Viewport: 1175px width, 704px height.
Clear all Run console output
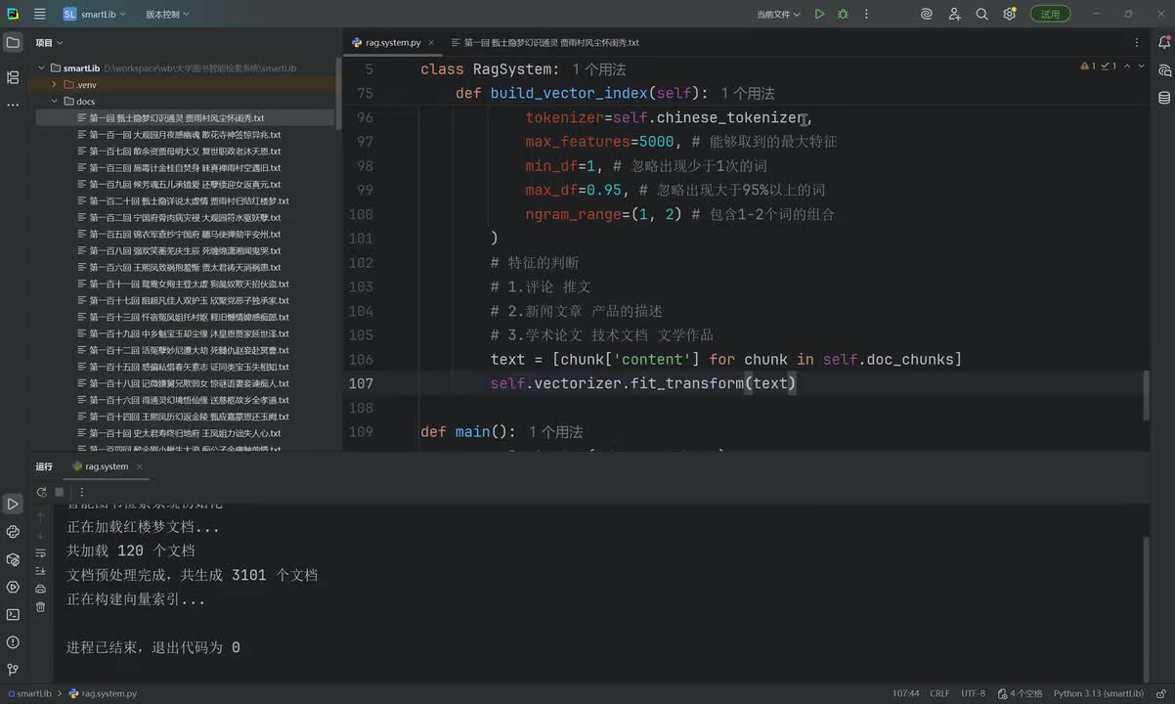40,607
